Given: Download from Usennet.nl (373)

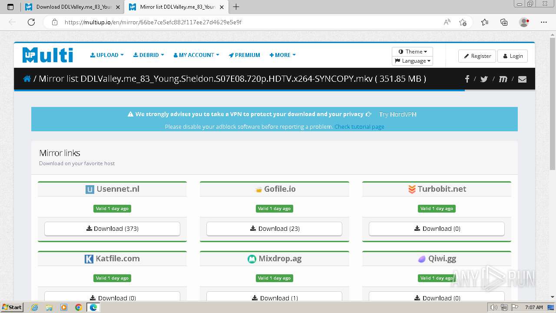Looking at the screenshot, I should [x=112, y=229].
